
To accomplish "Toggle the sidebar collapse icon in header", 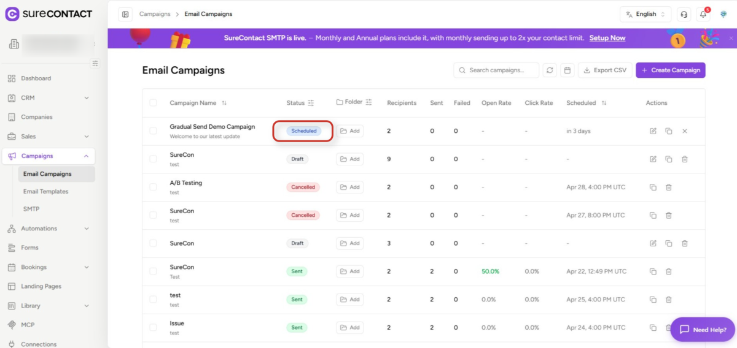I will [125, 14].
